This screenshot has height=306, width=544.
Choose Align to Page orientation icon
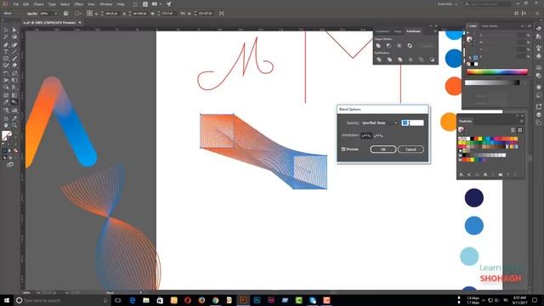pyautogui.click(x=366, y=136)
